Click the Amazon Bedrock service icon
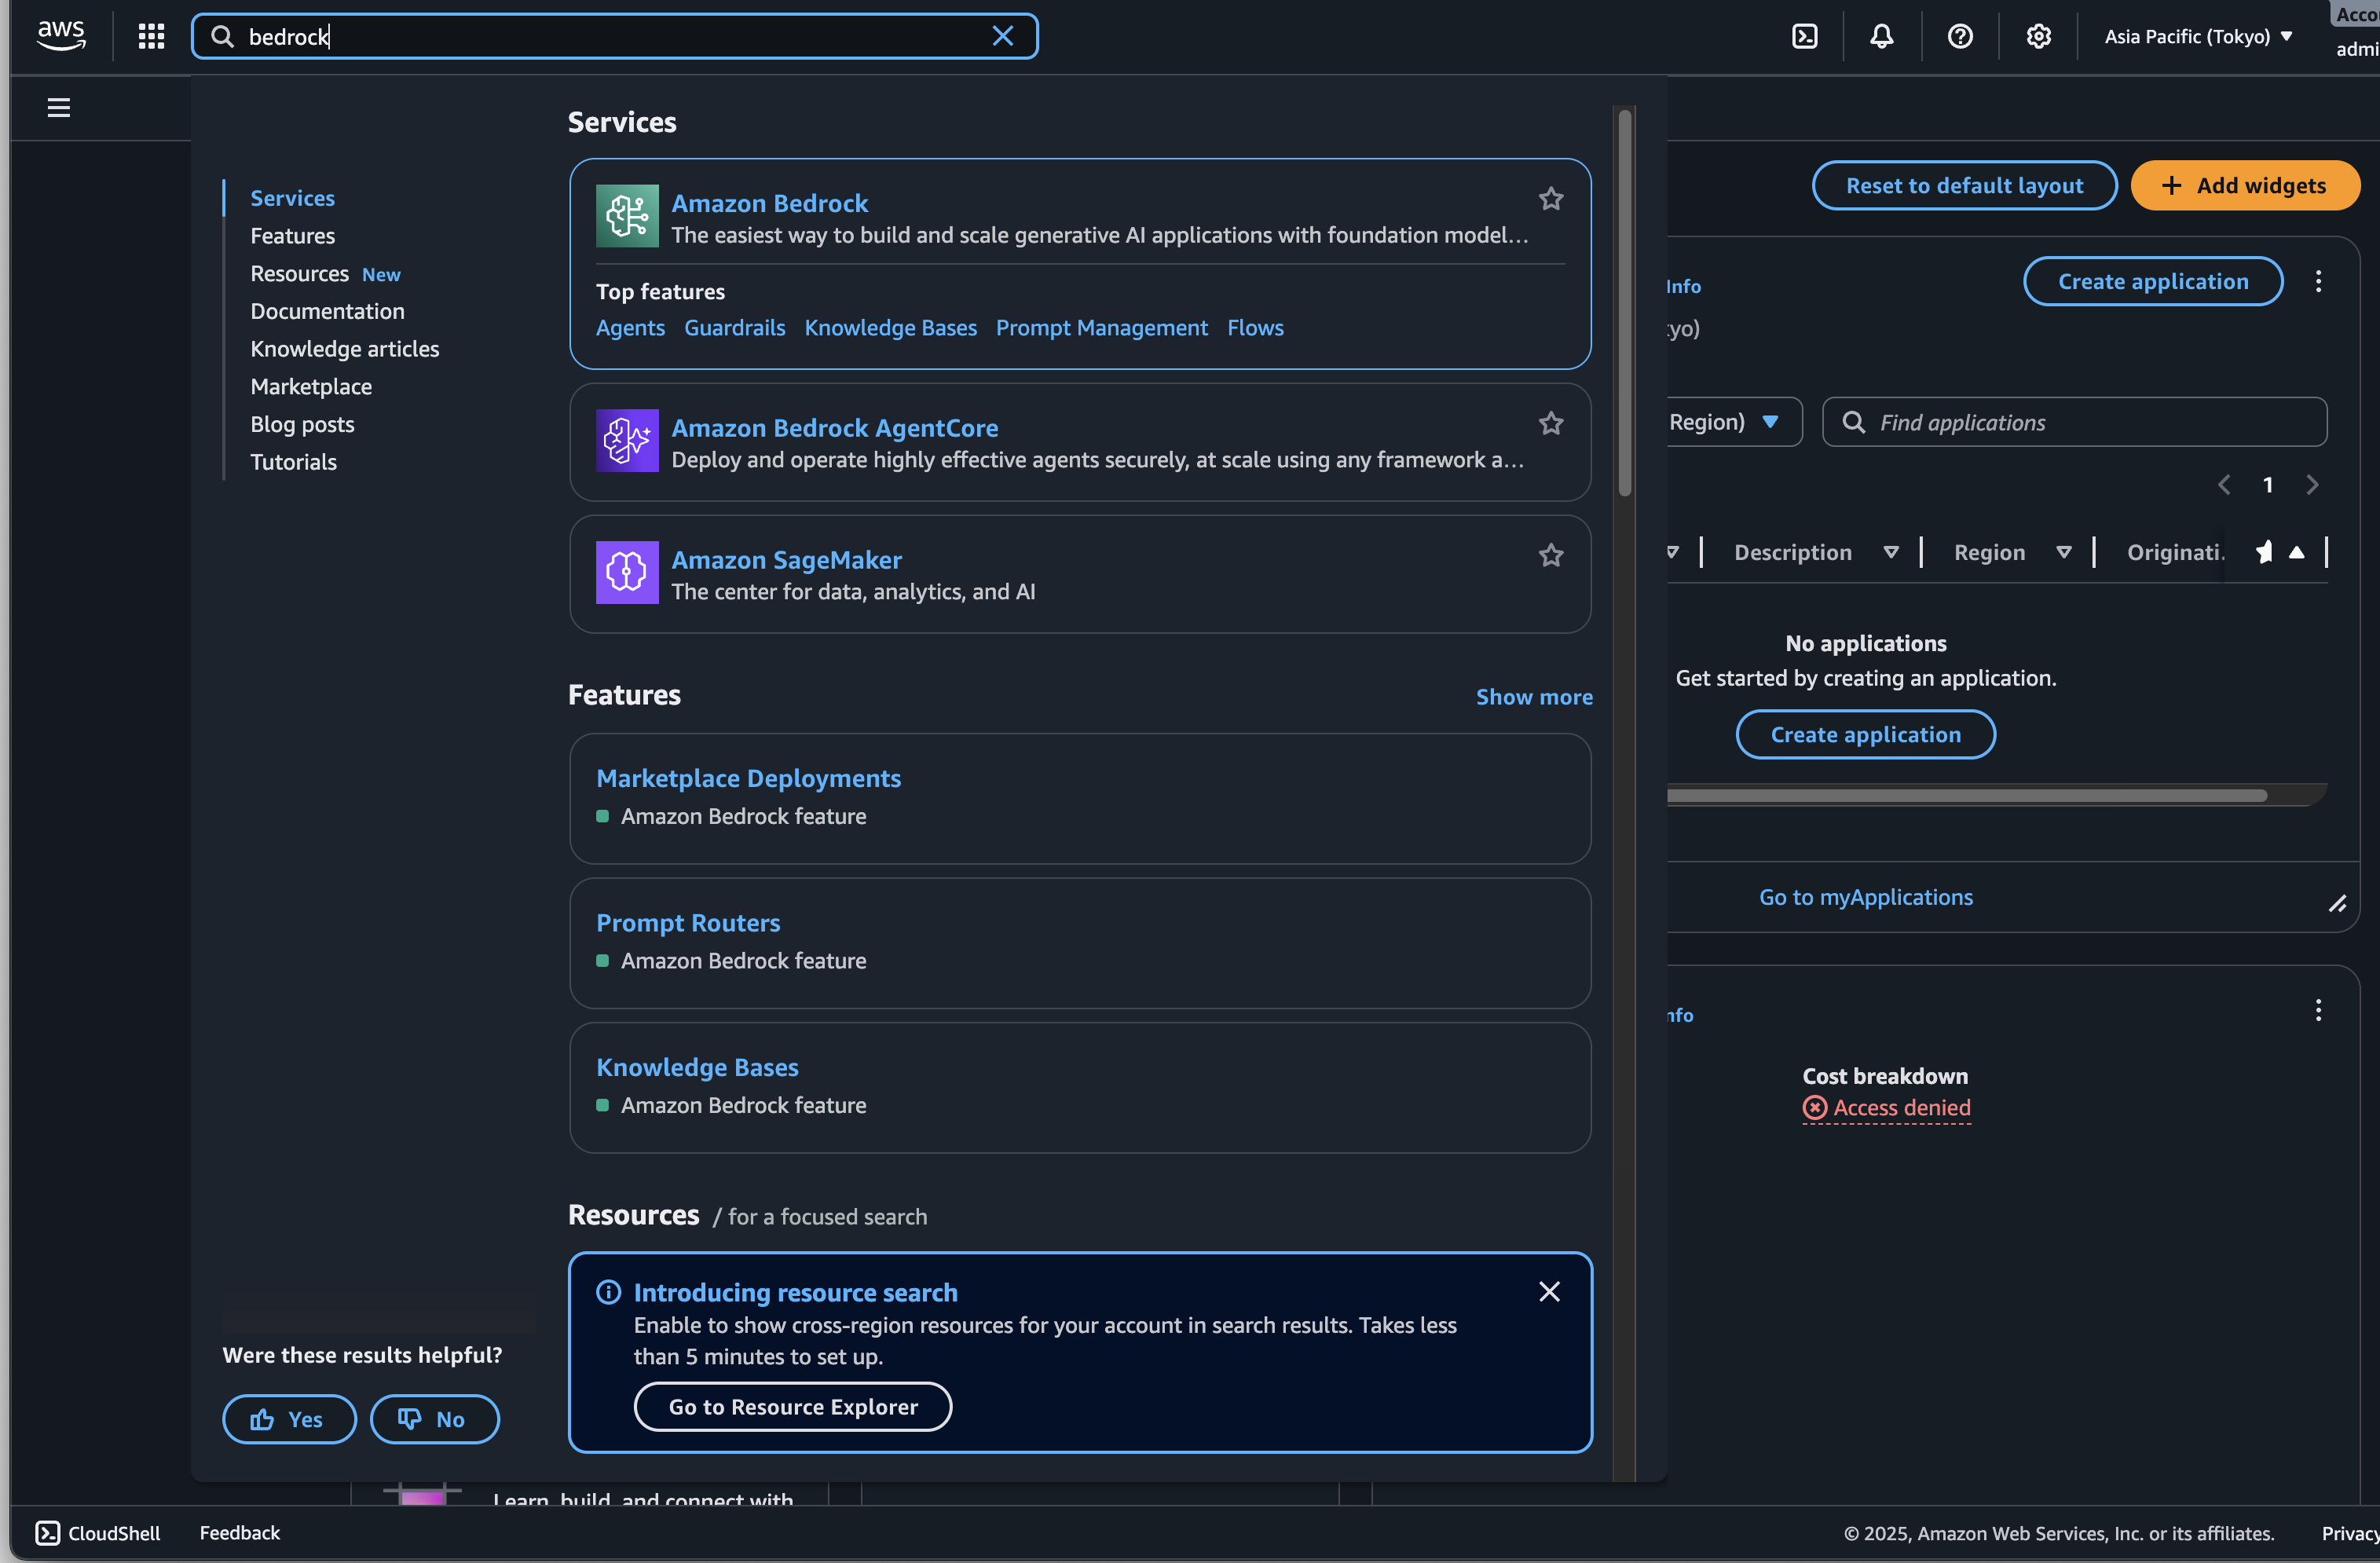Image resolution: width=2380 pixels, height=1563 pixels. pyautogui.click(x=627, y=215)
